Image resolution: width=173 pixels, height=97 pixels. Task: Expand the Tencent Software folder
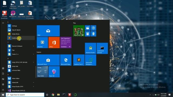pos(21,46)
